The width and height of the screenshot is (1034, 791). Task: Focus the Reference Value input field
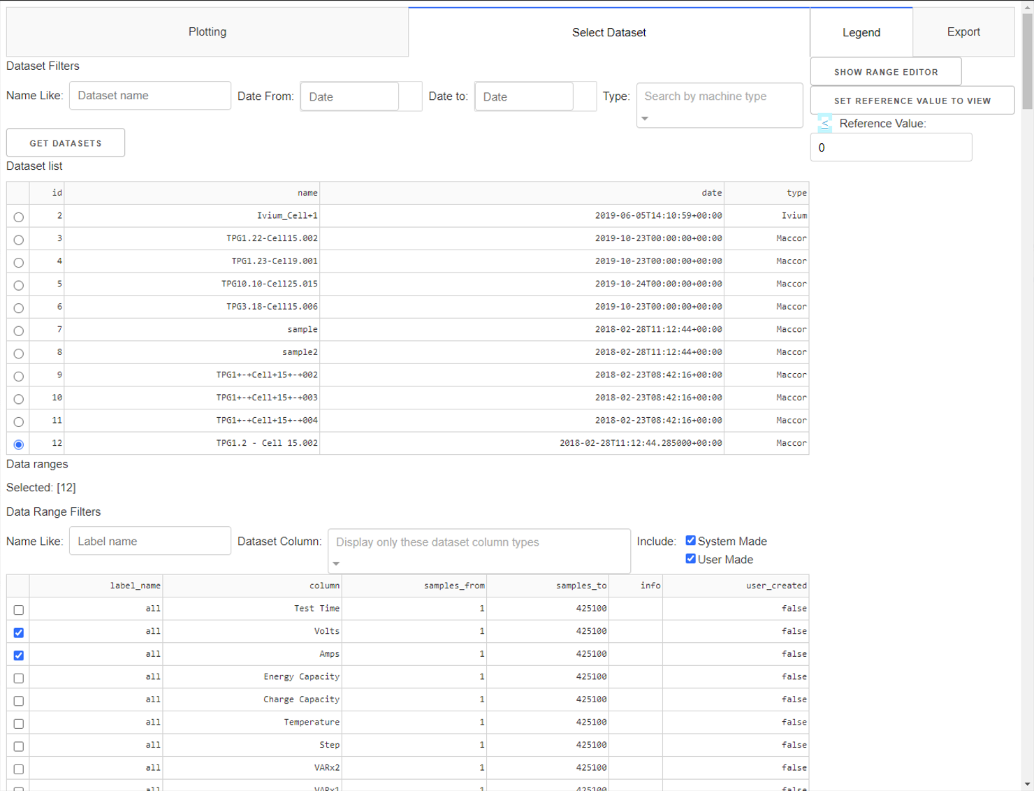coord(891,147)
